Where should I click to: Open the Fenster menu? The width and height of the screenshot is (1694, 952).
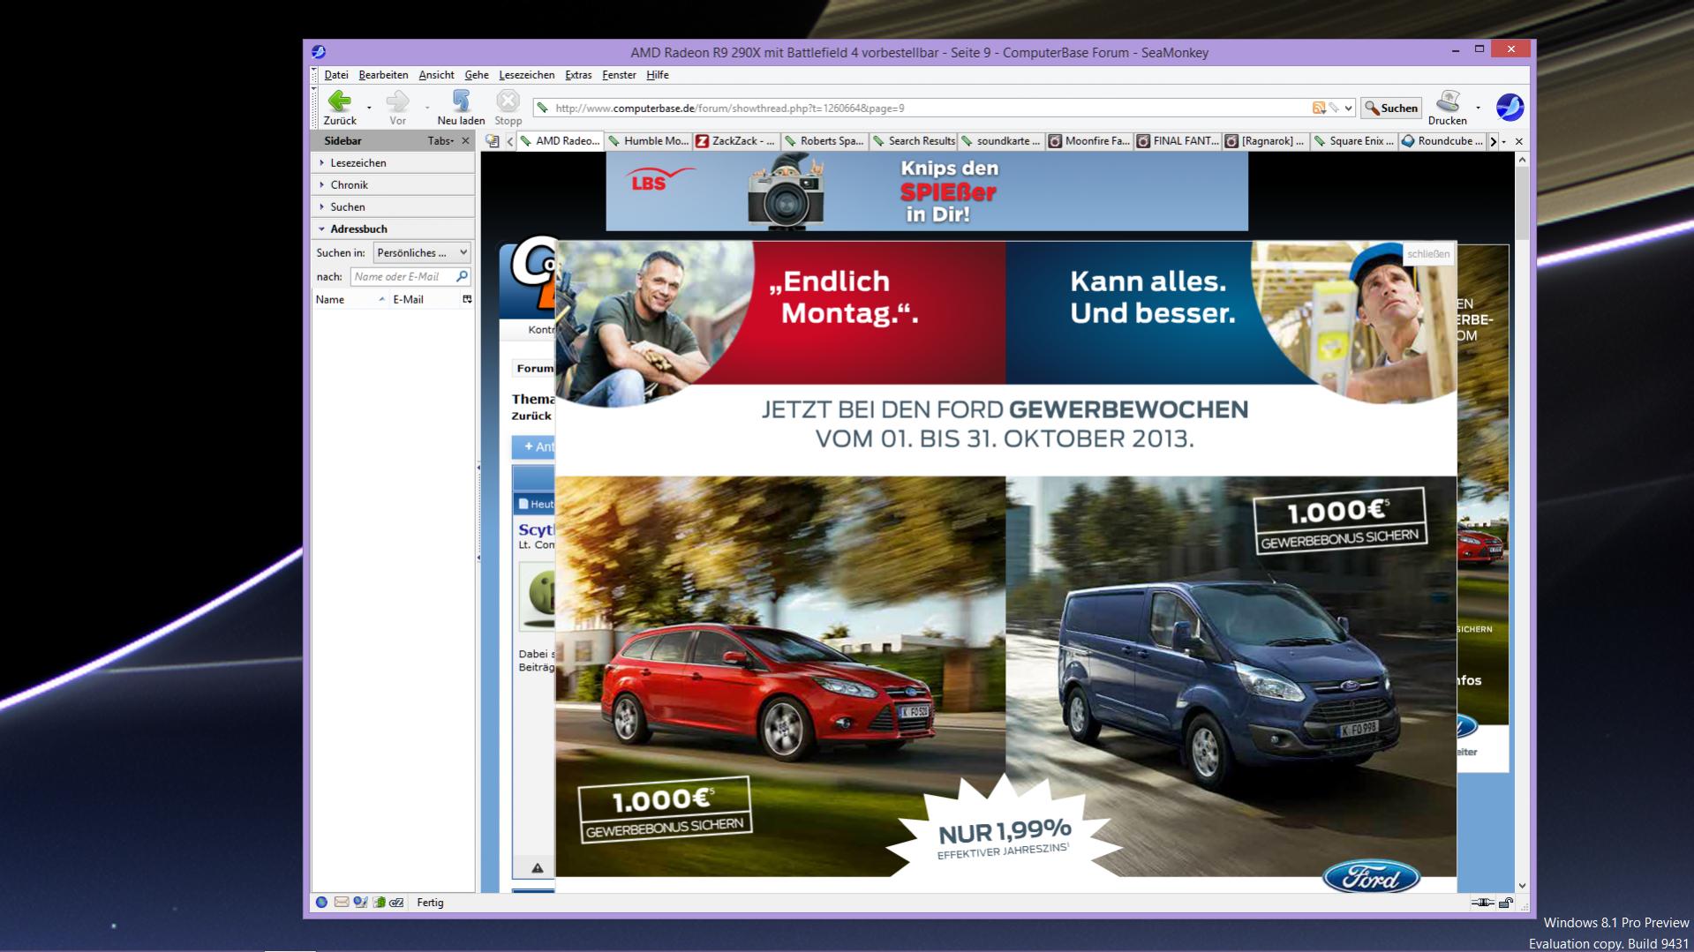point(619,75)
